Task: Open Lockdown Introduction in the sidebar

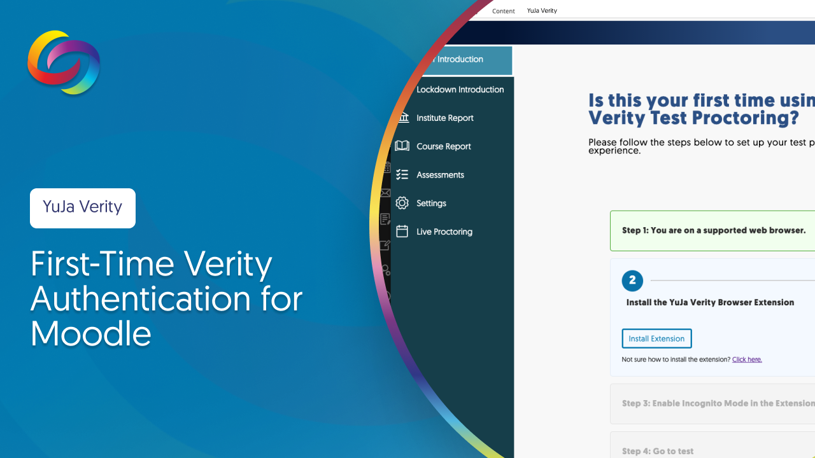Action: point(460,90)
